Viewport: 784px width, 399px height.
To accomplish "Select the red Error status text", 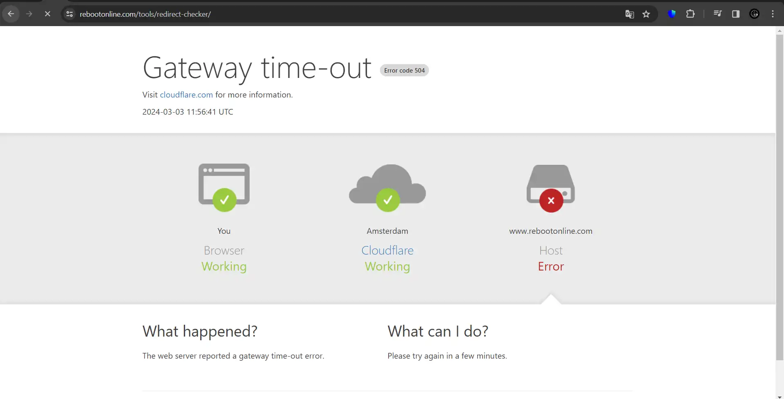I will pyautogui.click(x=551, y=266).
